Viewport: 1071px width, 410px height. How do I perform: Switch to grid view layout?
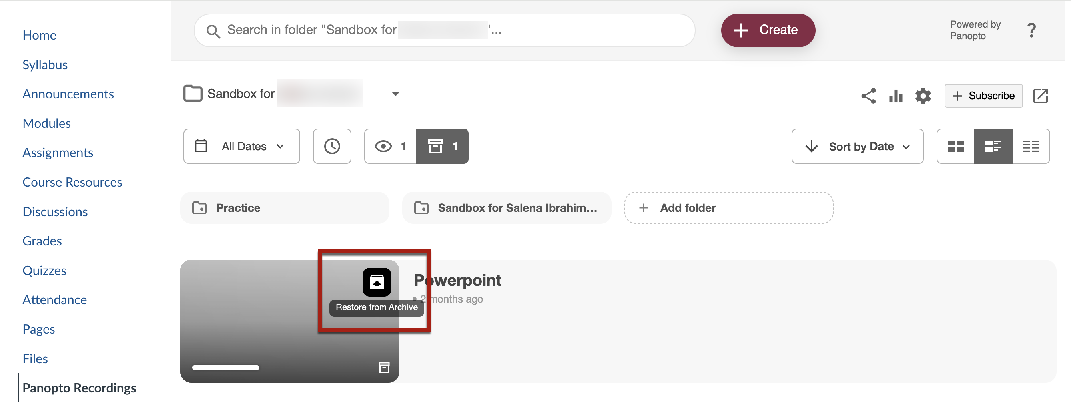[955, 146]
